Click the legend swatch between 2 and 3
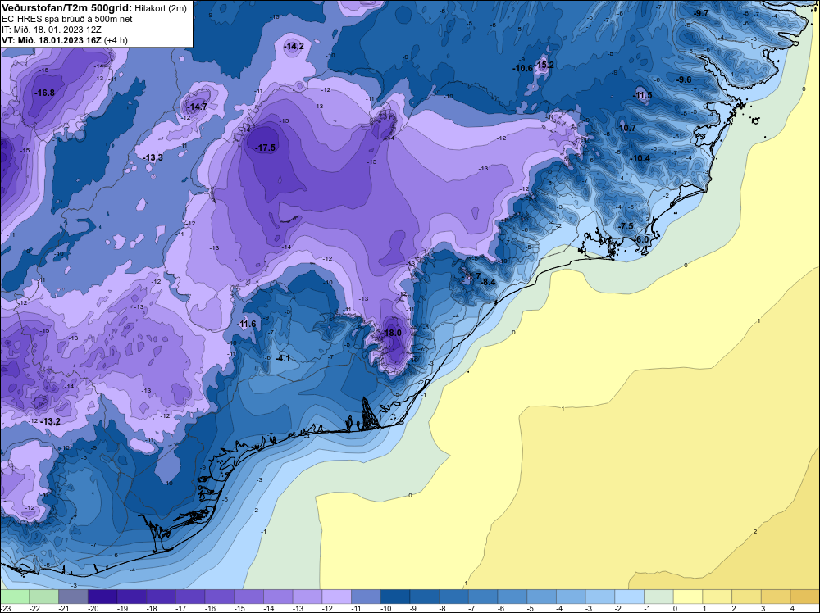 [x=747, y=597]
